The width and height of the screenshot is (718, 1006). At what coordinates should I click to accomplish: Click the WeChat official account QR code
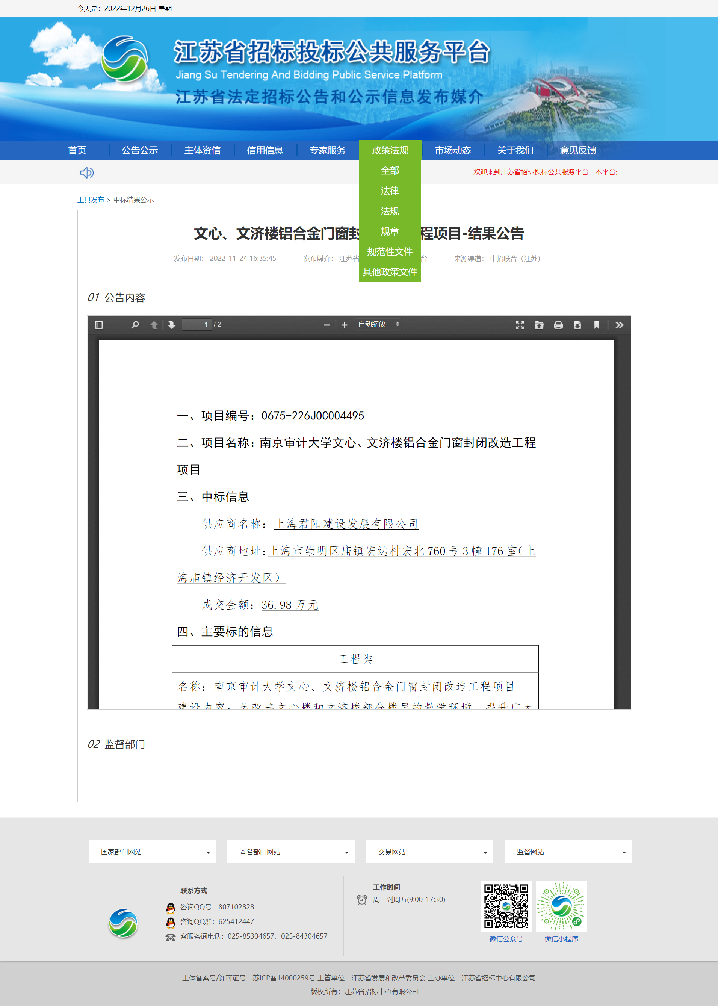click(506, 906)
